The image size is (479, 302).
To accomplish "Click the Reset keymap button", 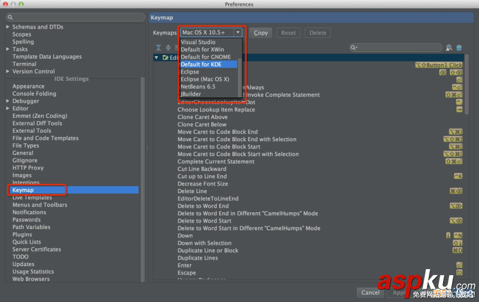I will click(289, 33).
